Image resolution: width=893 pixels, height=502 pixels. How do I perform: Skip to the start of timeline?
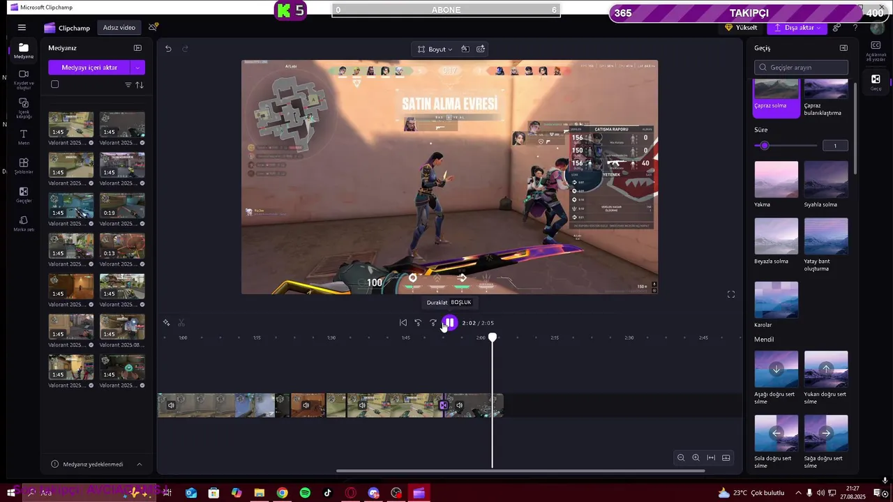(x=403, y=323)
